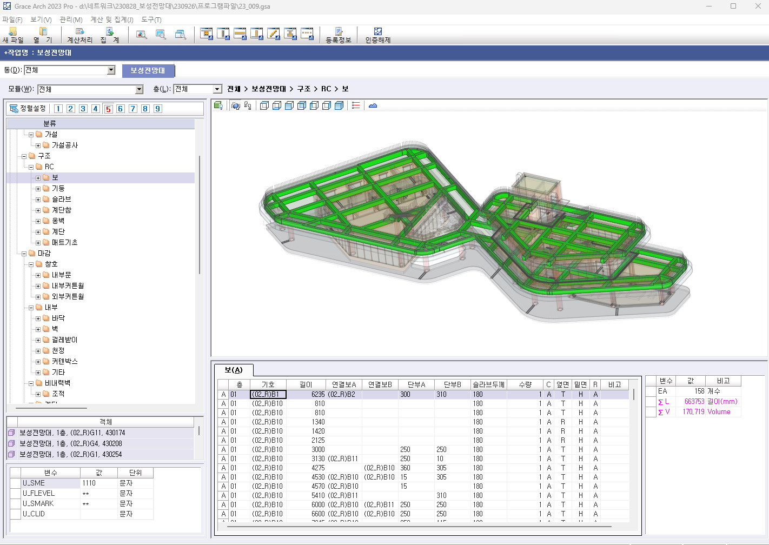Image resolution: width=769 pixels, height=545 pixels.
Task: Expand the 기둥 tree node
Action: pos(38,189)
